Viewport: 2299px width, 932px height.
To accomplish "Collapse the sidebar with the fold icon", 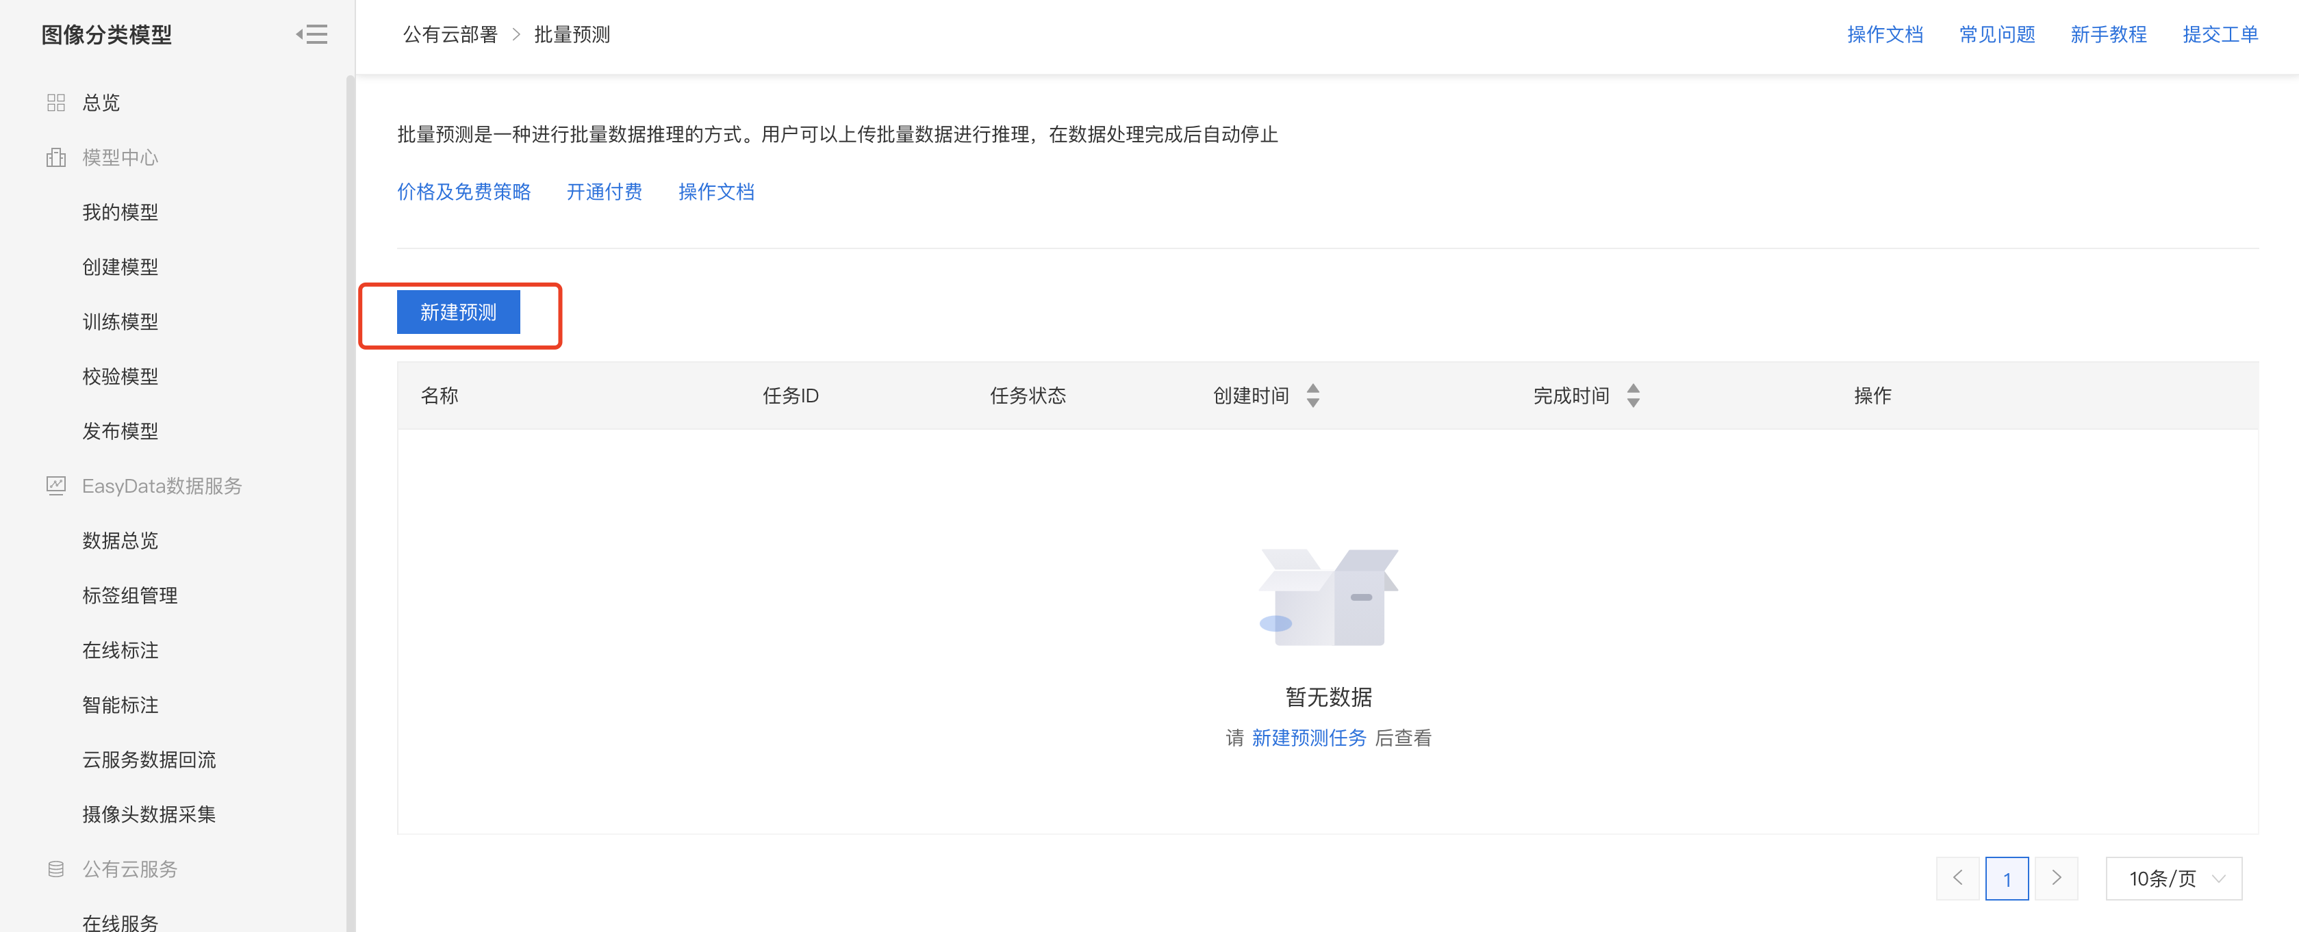I will pos(312,35).
